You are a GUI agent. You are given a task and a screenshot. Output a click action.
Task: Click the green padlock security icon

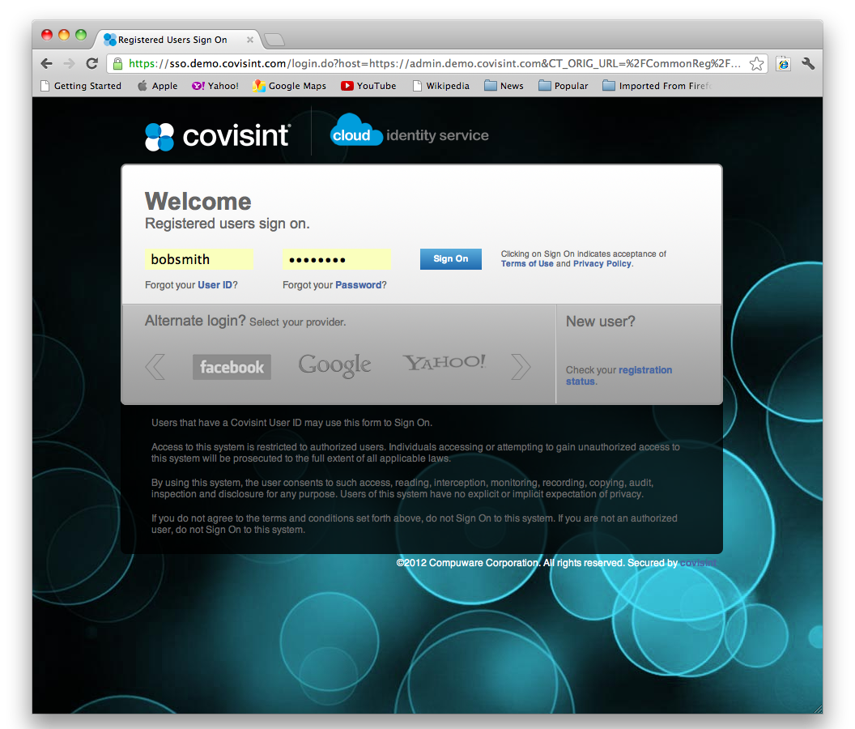tap(117, 64)
